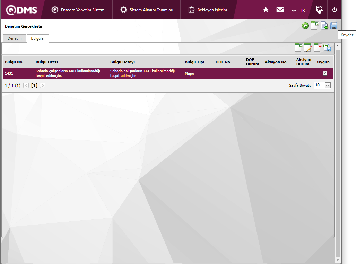Click the Uygun column header
Screen dimensions: 357x264
coord(323,62)
